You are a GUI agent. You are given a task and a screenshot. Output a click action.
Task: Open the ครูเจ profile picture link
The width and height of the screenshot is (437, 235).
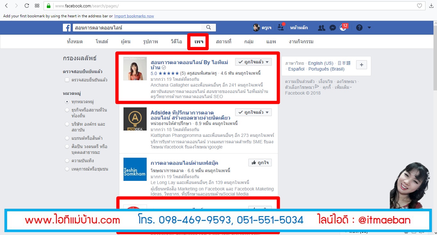[262, 28]
